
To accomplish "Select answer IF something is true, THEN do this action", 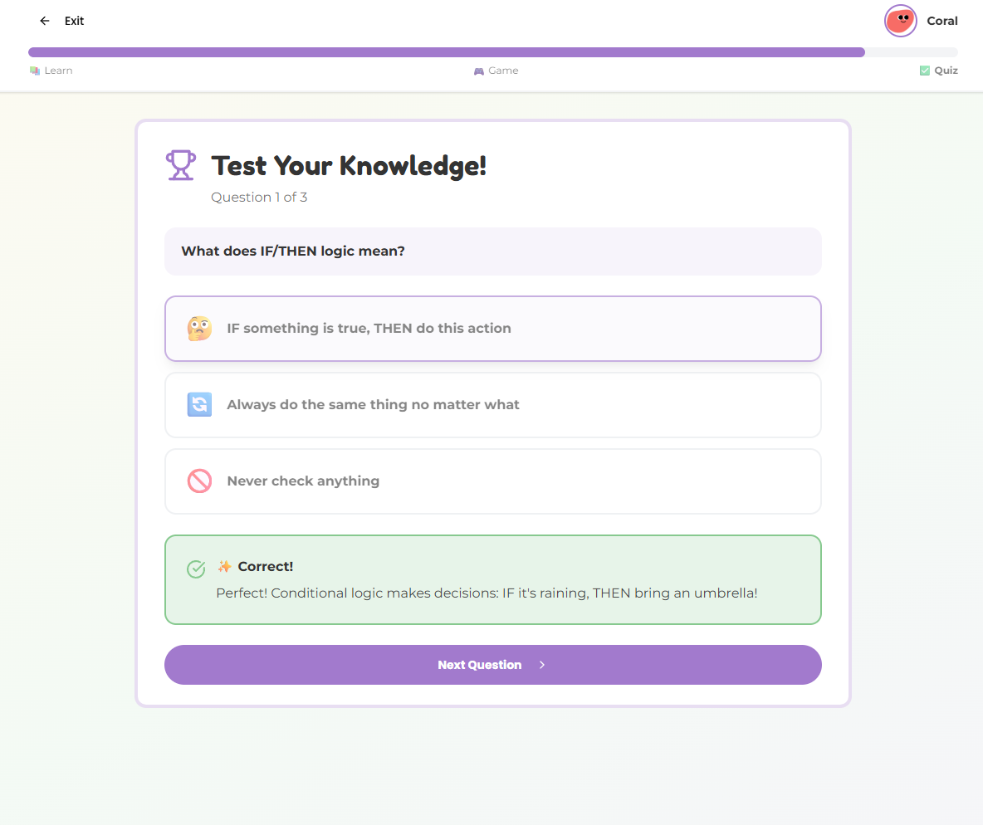I will (x=492, y=328).
